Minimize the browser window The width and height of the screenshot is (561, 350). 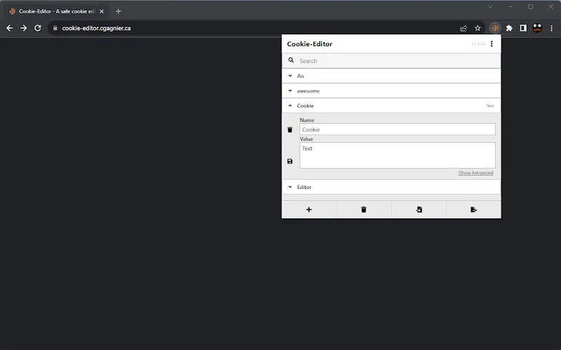pos(511,6)
